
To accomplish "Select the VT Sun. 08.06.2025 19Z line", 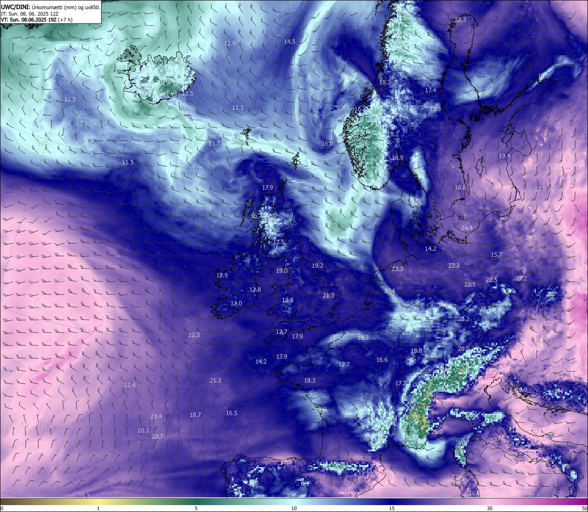I will click(x=37, y=20).
